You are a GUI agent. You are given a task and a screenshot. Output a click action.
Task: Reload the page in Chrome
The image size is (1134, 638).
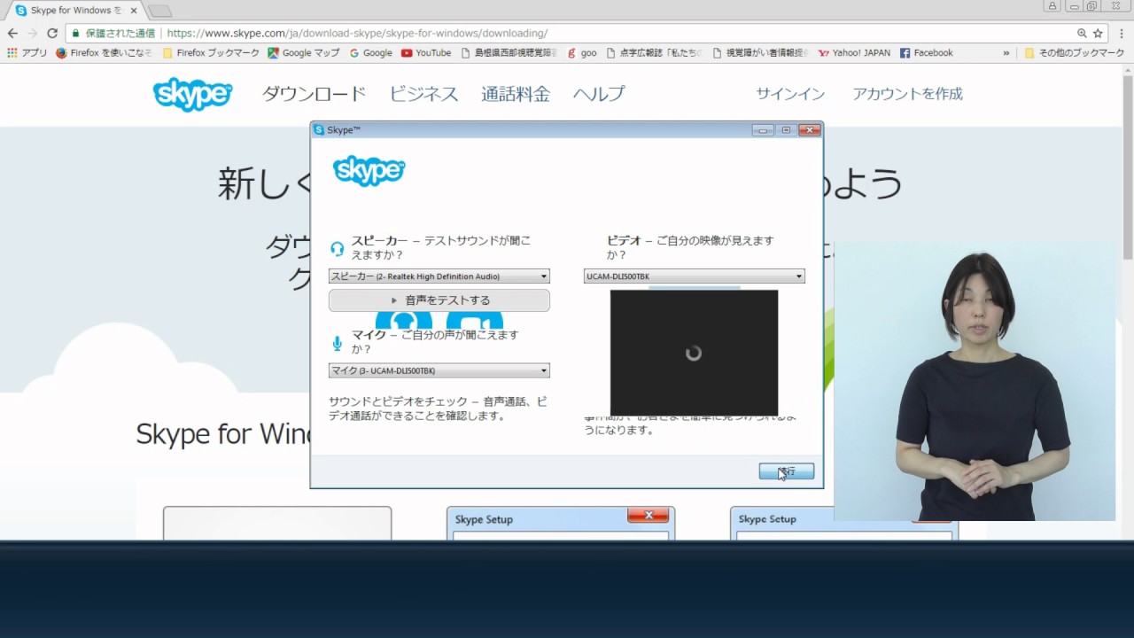click(52, 33)
